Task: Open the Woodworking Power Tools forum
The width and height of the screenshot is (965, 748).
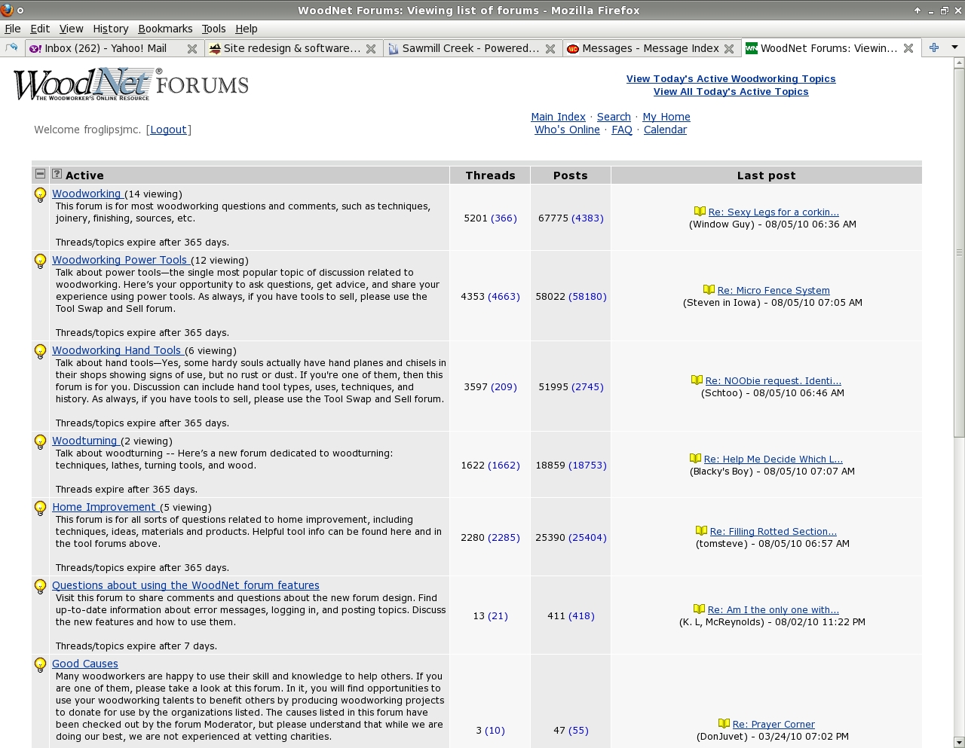Action: tap(120, 260)
